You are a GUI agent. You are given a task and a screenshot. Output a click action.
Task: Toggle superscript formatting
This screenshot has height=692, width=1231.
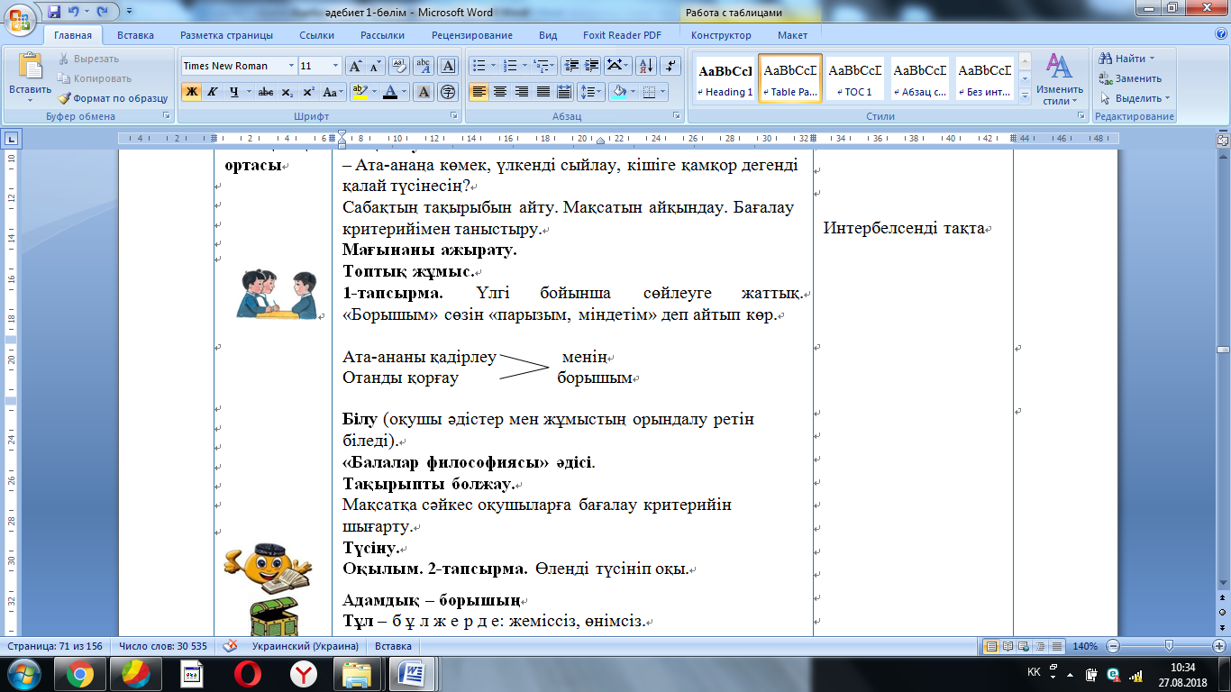308,92
